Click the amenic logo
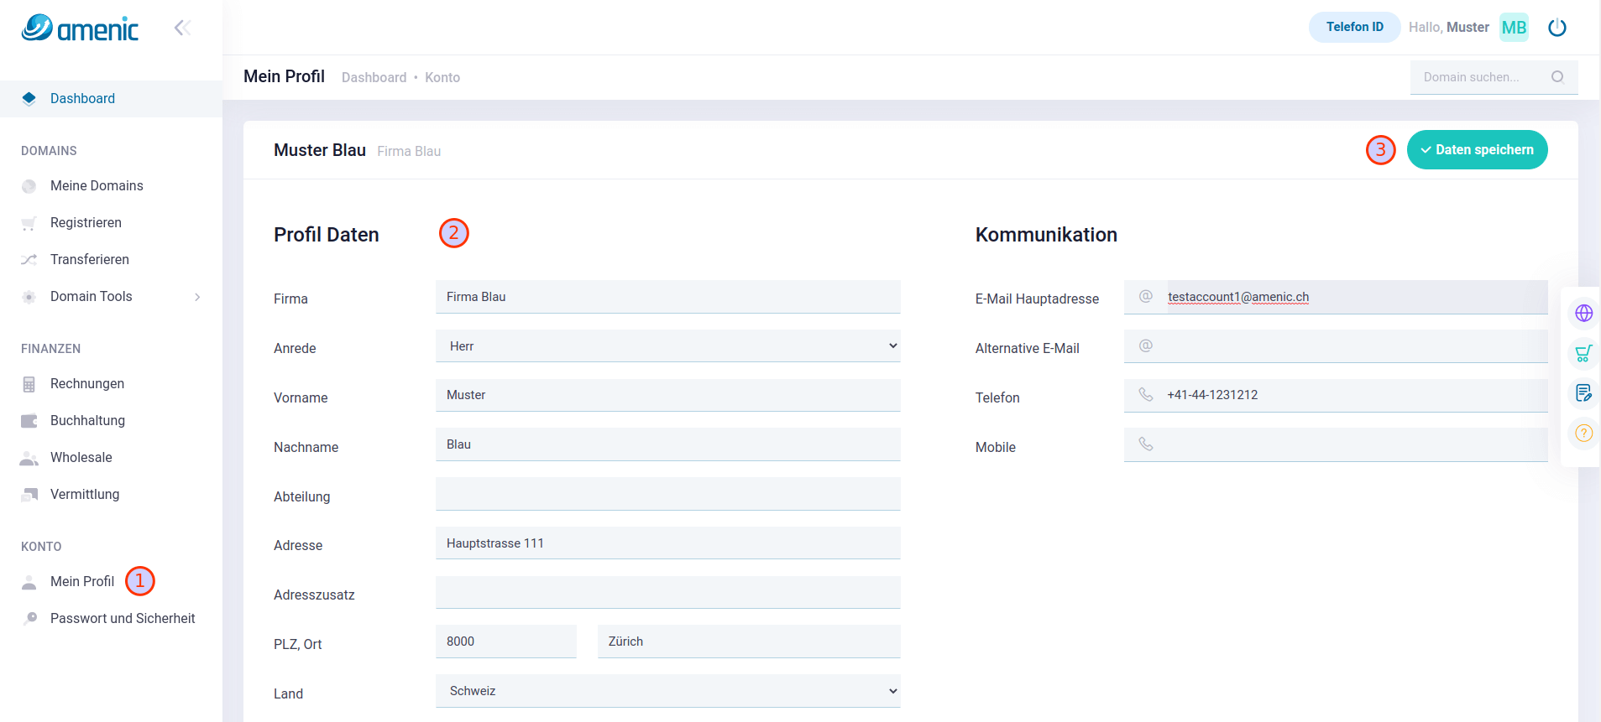 pos(80,28)
